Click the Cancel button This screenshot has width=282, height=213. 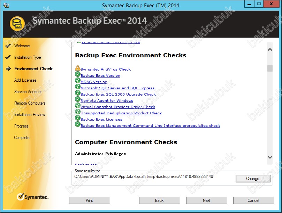pos(253,200)
